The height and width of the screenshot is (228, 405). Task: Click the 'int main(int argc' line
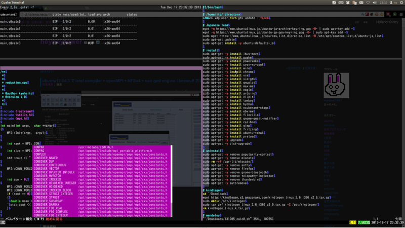(28, 126)
